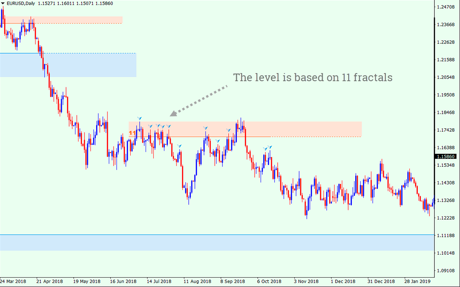Click the 8 Sep 2018 date label
Image resolution: width=460 pixels, height=287 pixels.
[x=233, y=282]
